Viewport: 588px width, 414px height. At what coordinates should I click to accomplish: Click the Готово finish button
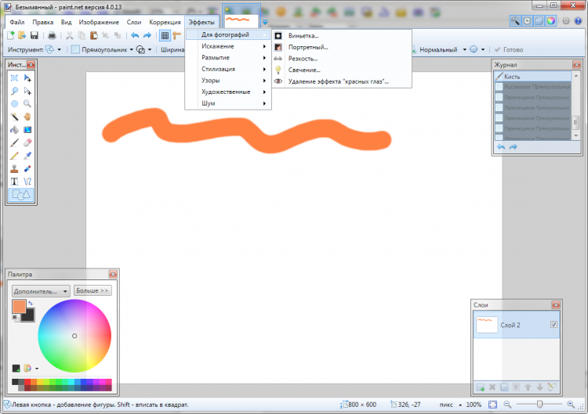(509, 49)
